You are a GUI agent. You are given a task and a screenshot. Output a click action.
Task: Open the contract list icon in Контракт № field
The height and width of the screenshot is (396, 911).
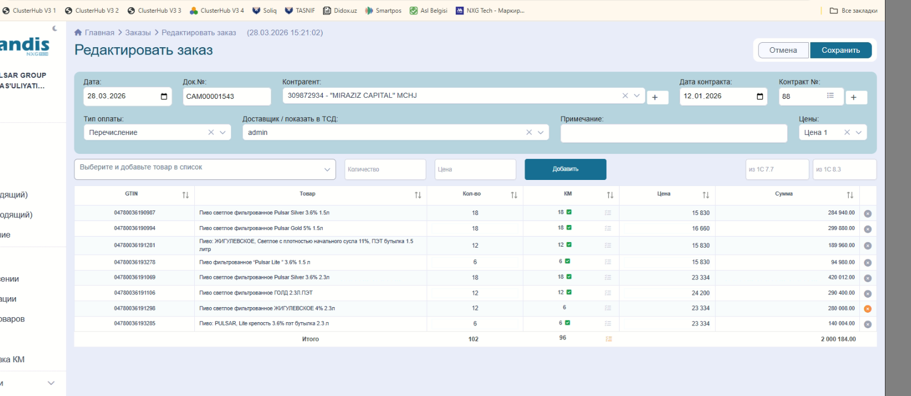tap(830, 96)
